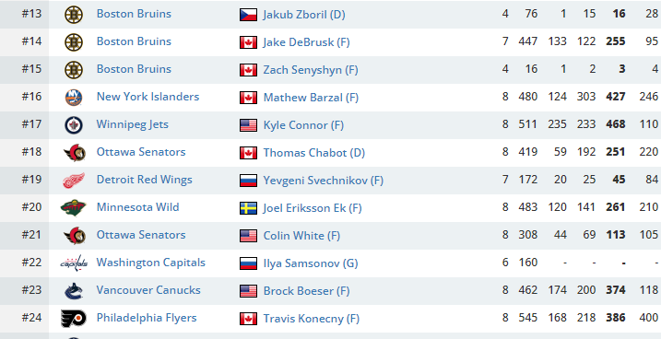
Task: Click the Russian flag beside Ilya Samsonov
Action: point(248,263)
